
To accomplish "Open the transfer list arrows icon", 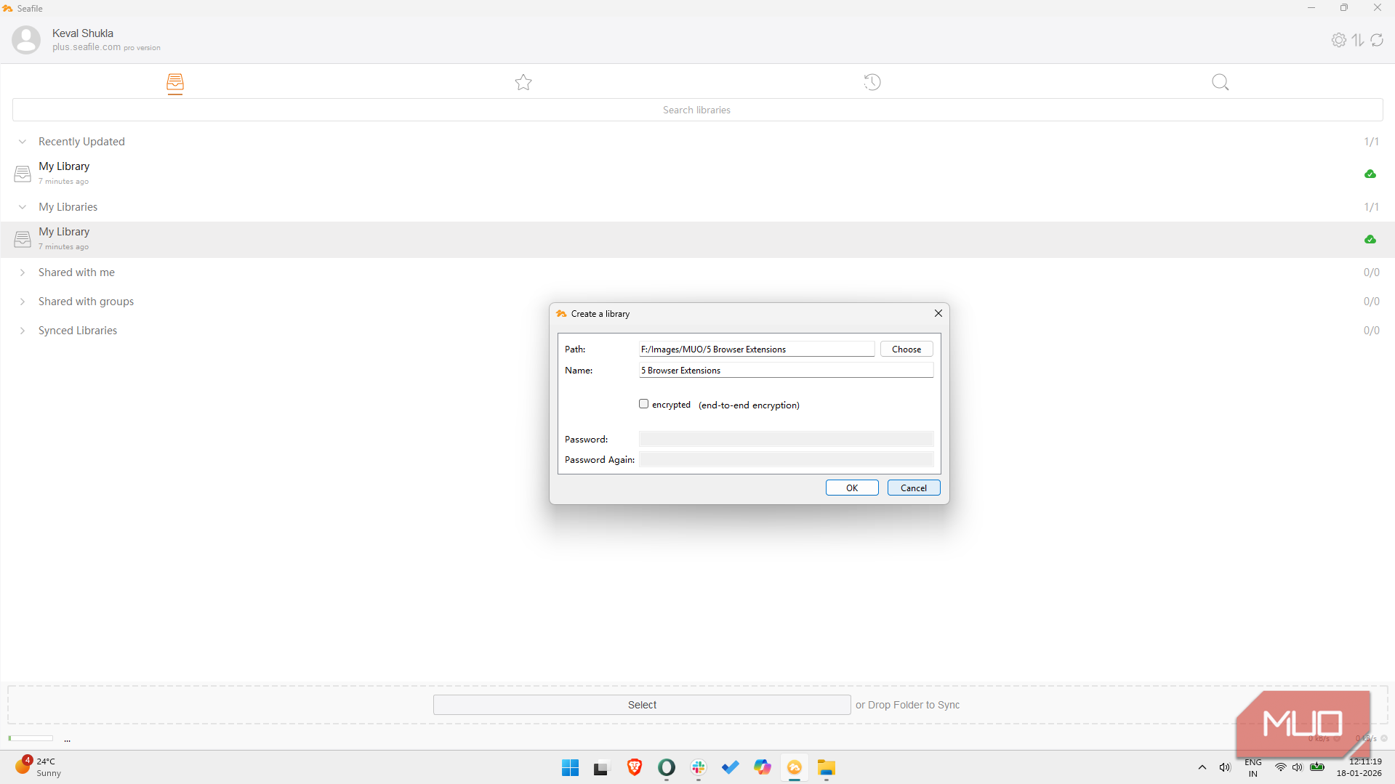I will (x=1358, y=40).
